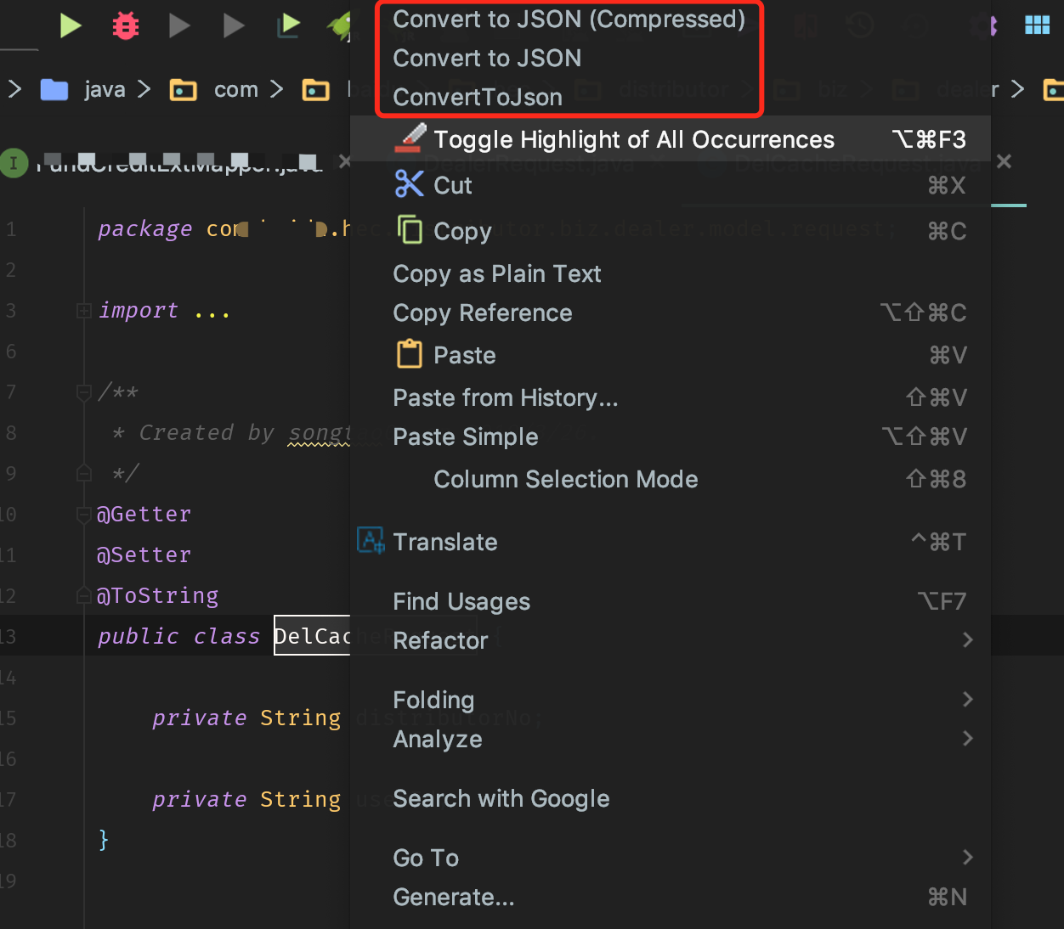Click the com package folder icon
The height and width of the screenshot is (929, 1064).
click(184, 89)
